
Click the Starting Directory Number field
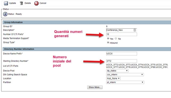tap(122, 61)
